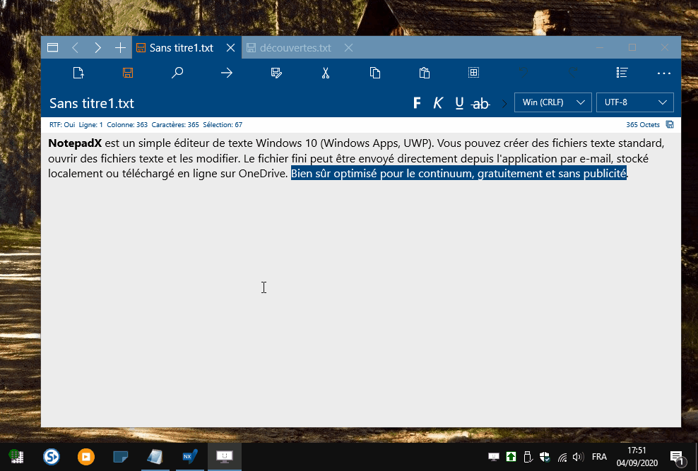The width and height of the screenshot is (698, 471).
Task: Add a new tab with plus icon
Action: [x=120, y=47]
